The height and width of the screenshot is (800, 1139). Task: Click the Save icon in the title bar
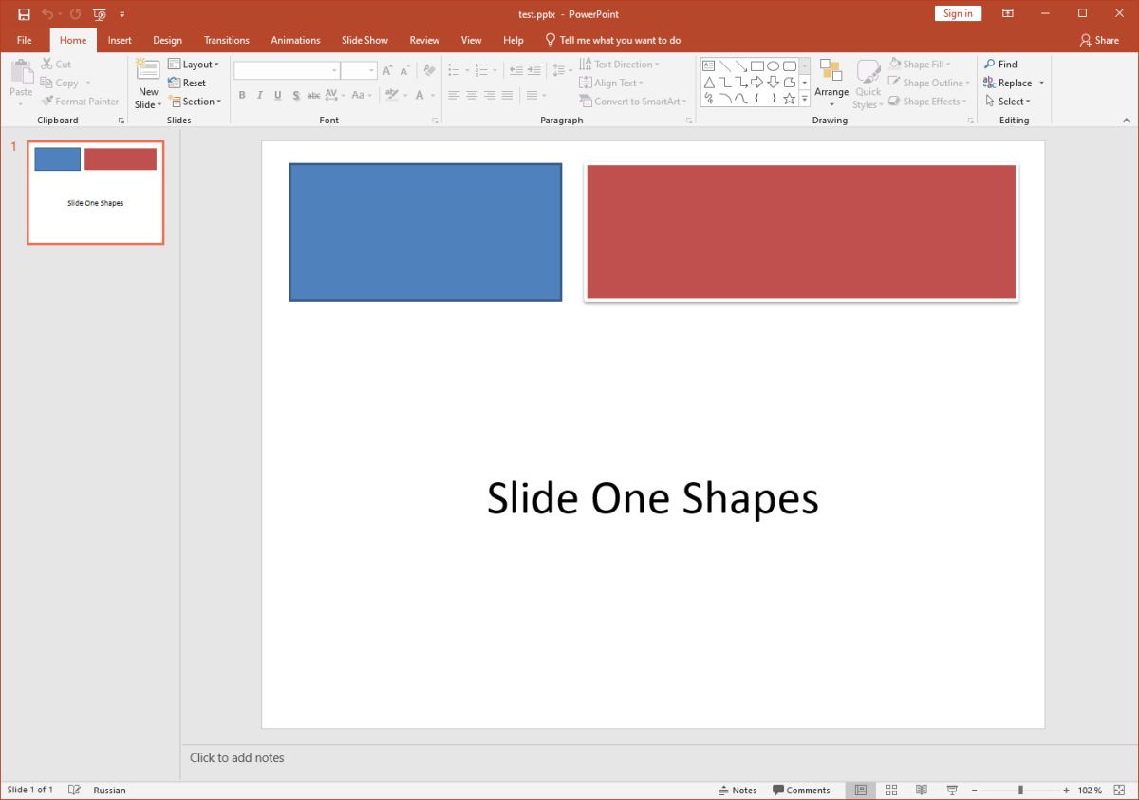pyautogui.click(x=25, y=14)
